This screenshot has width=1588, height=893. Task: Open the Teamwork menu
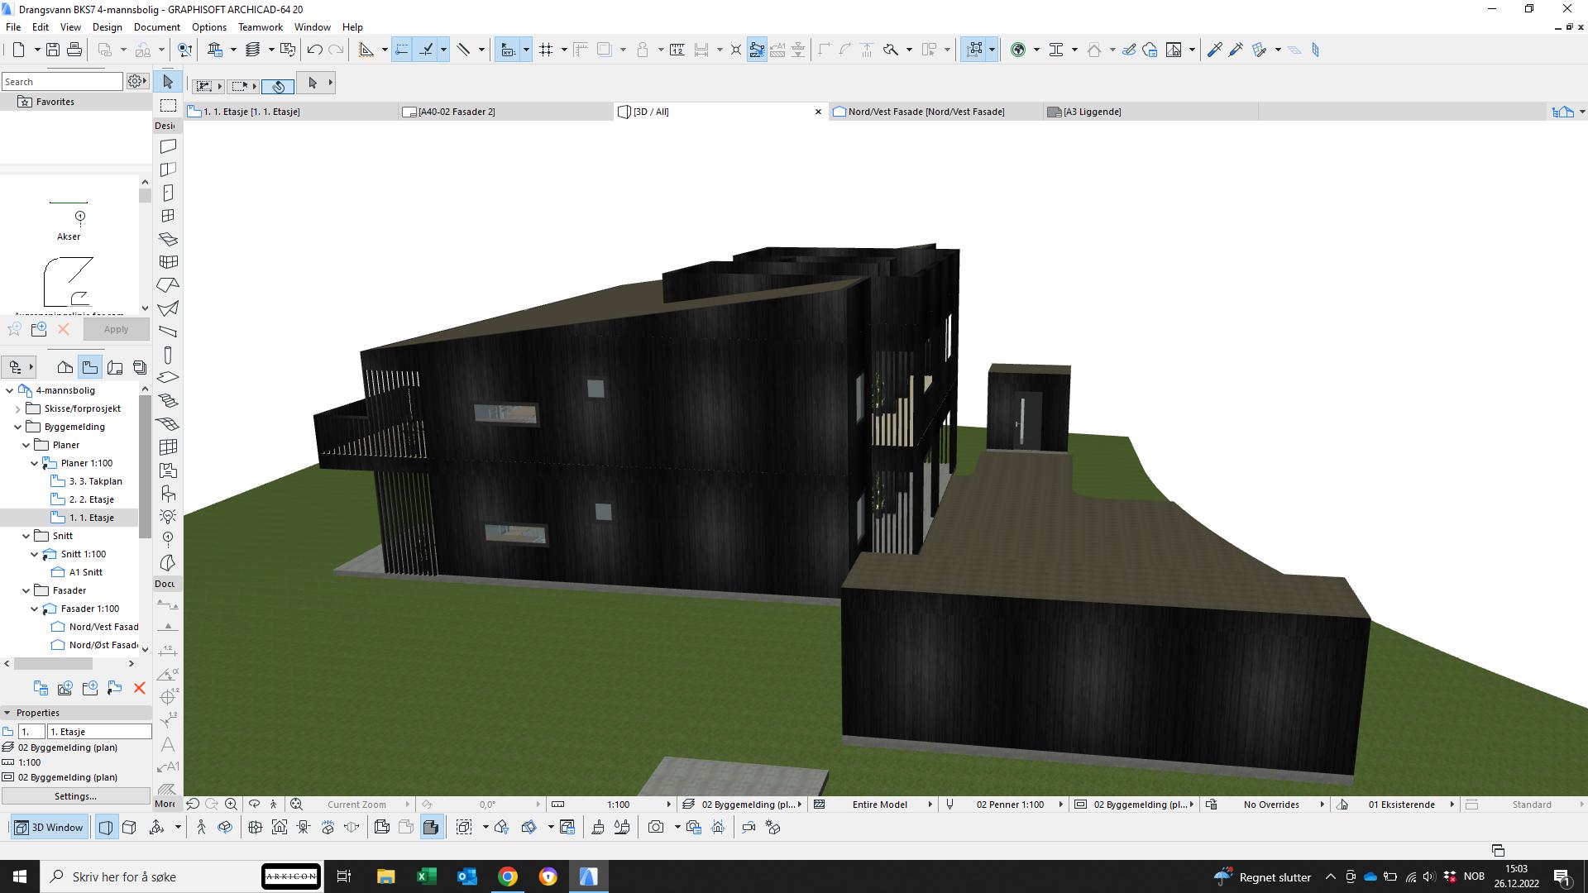tap(260, 27)
